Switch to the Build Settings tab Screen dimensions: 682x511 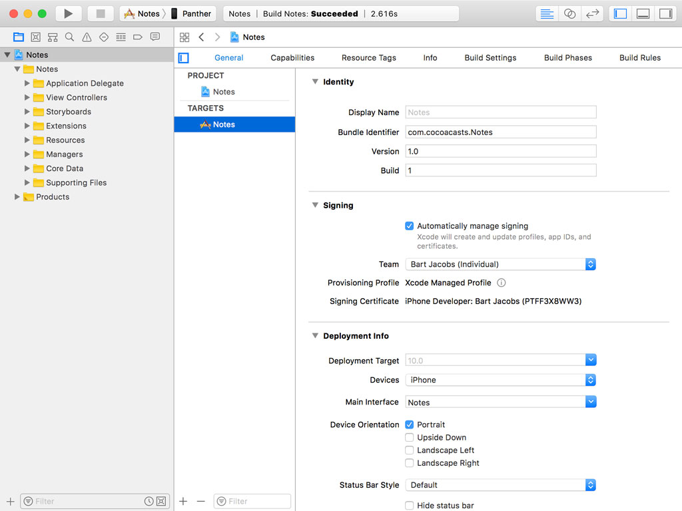point(490,58)
